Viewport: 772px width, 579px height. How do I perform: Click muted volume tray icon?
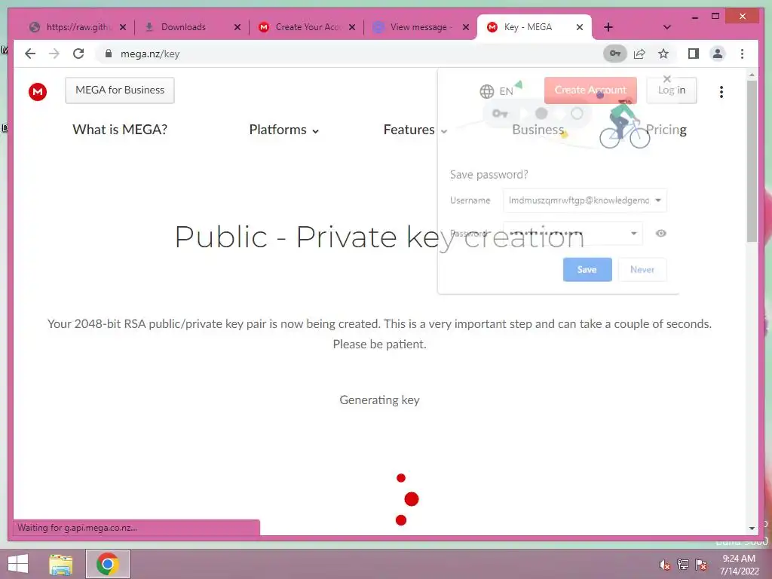665,565
